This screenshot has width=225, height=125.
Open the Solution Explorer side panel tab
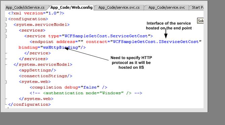pyautogui.click(x=200, y=21)
